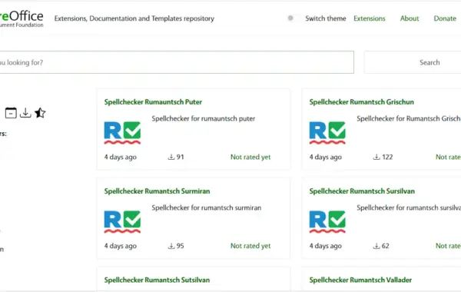Click the LibreOffice logo in header
This screenshot has width=461, height=292.
click(22, 18)
